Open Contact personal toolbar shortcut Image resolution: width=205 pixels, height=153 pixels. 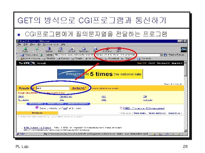pyautogui.click(x=63, y=59)
